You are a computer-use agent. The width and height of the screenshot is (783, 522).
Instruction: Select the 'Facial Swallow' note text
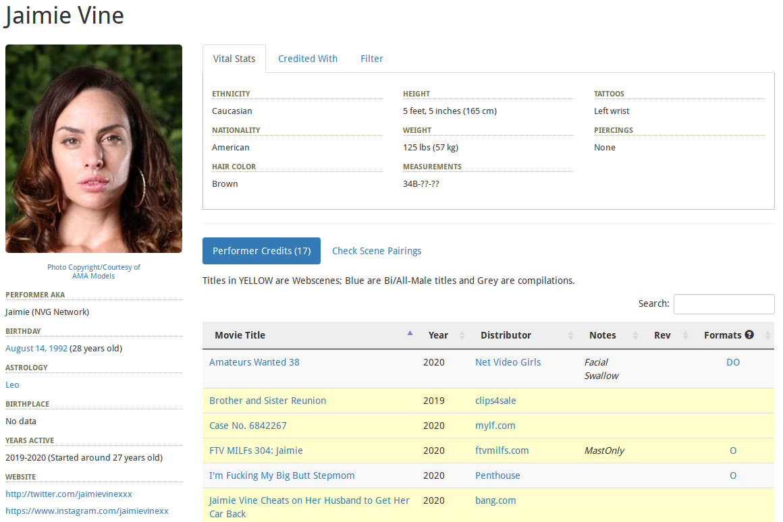tap(601, 369)
